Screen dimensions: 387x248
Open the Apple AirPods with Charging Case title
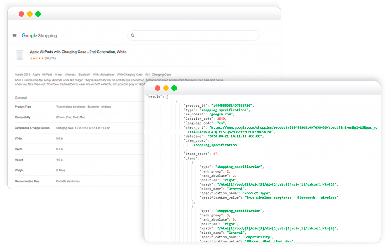pyautogui.click(x=78, y=52)
